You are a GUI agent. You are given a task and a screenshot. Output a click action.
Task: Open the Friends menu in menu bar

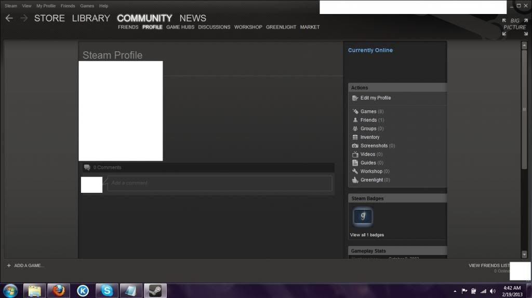tap(68, 6)
